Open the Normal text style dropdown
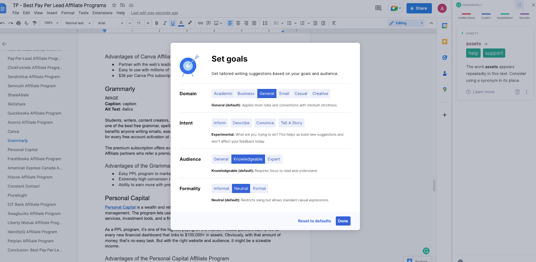536x262 pixels. tap(78, 23)
